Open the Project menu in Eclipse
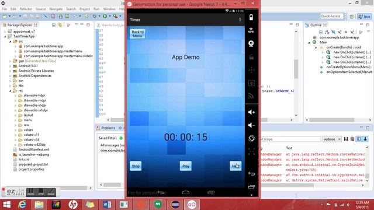374x210 pixels. 84,9
